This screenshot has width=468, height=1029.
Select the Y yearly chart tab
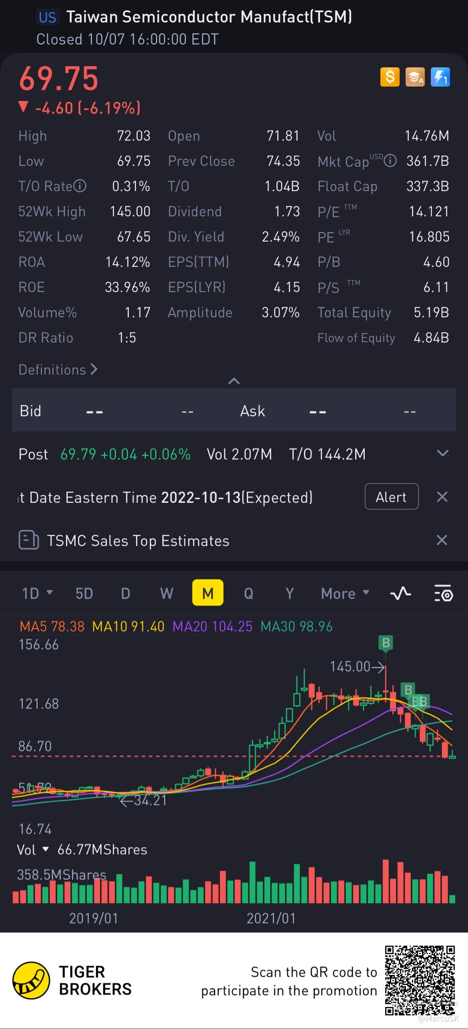pos(290,593)
